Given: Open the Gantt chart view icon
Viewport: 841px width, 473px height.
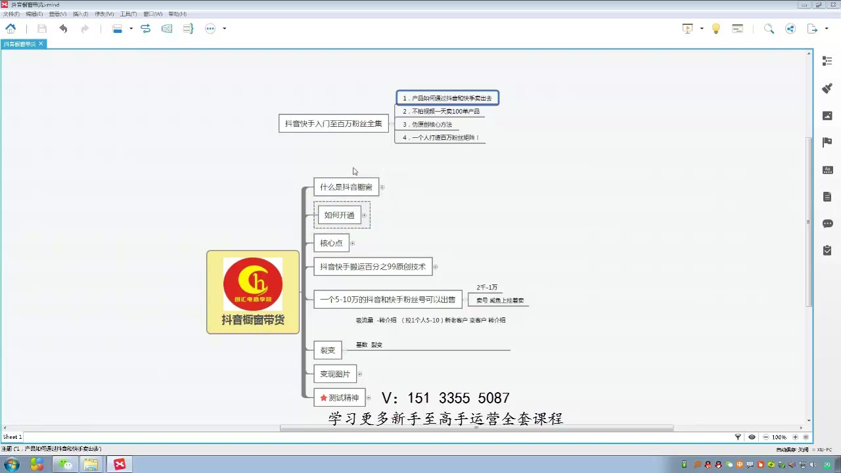Looking at the screenshot, I should (x=738, y=28).
